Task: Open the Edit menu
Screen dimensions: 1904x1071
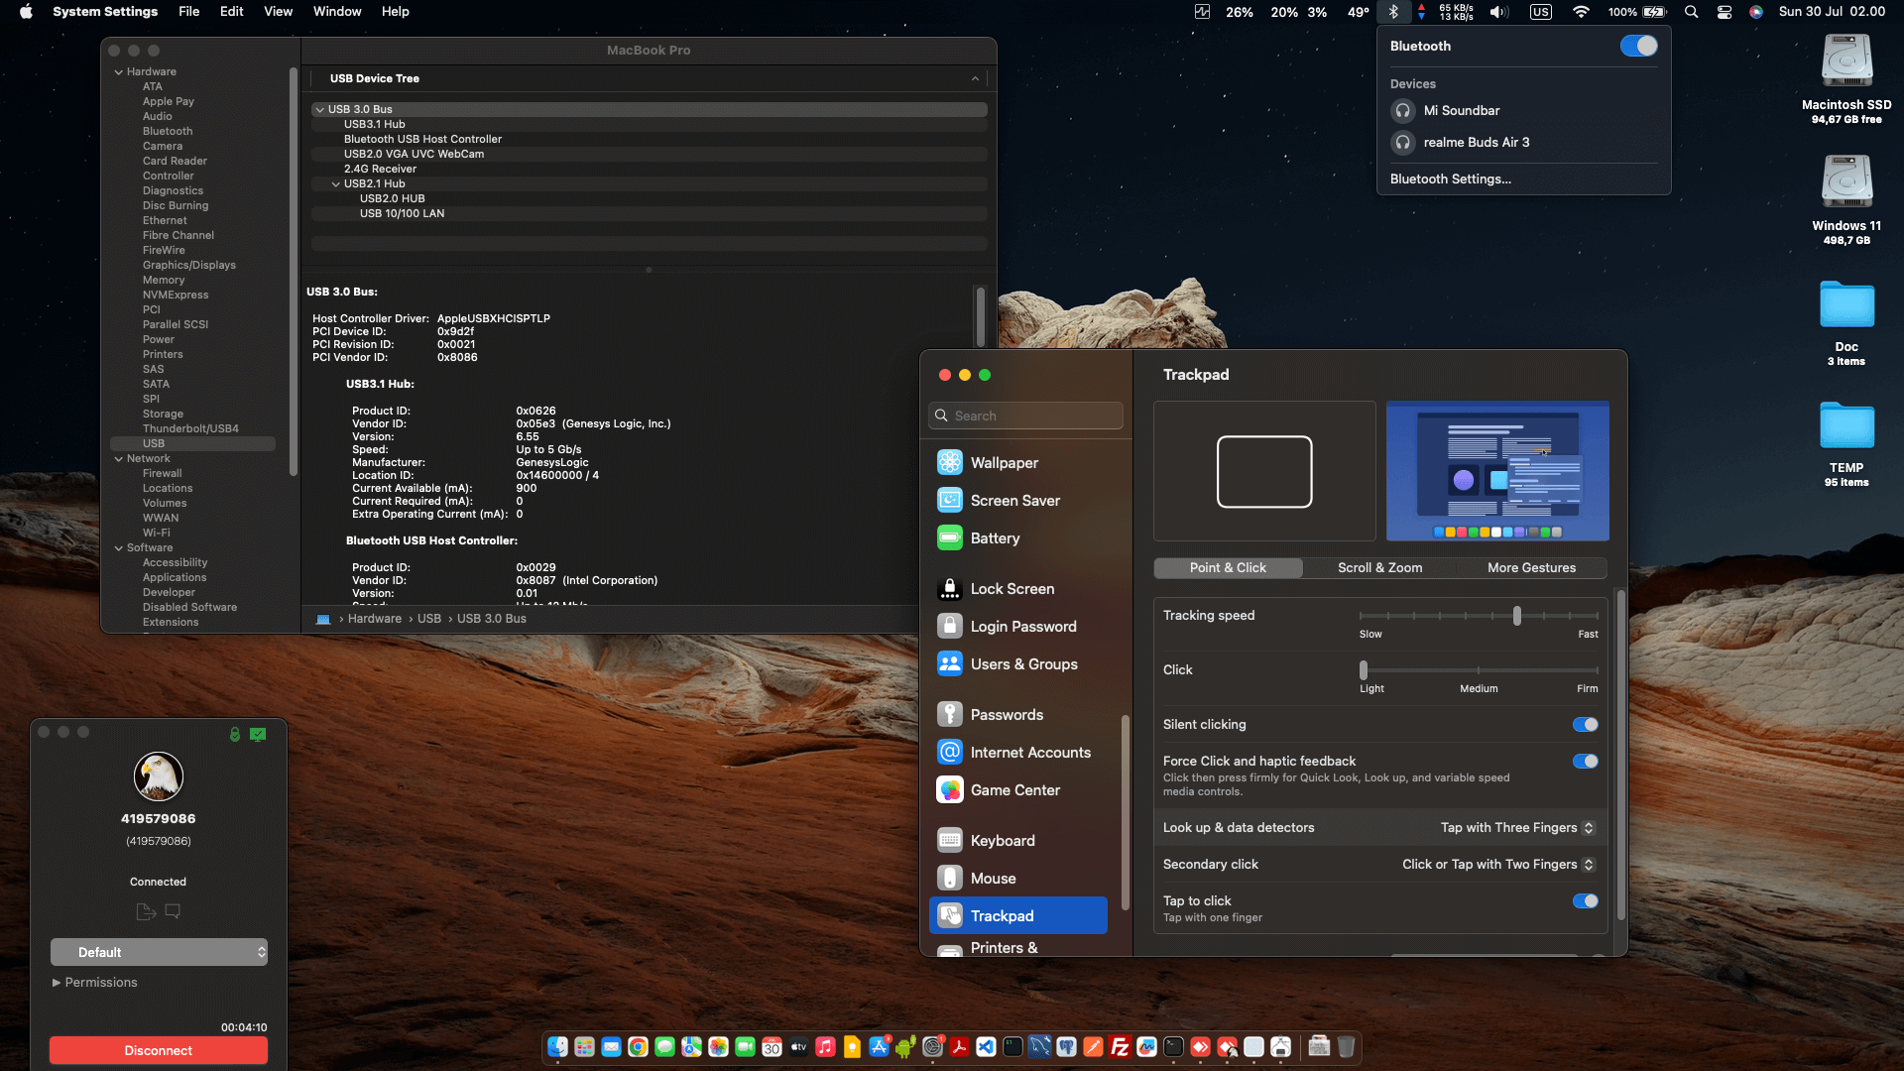Action: pos(231,12)
